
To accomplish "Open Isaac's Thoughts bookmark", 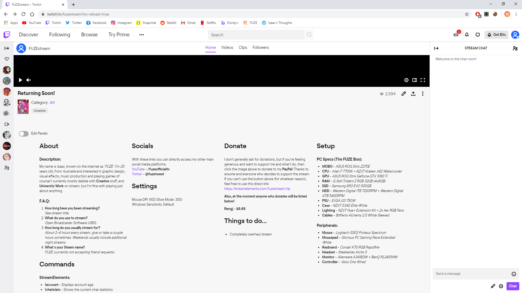I will tap(277, 23).
